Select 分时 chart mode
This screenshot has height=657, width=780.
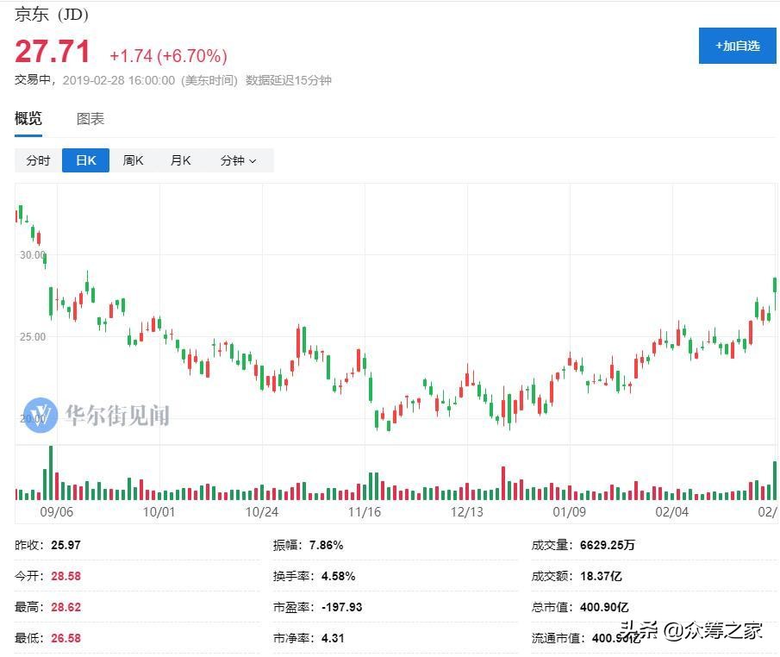tap(37, 160)
